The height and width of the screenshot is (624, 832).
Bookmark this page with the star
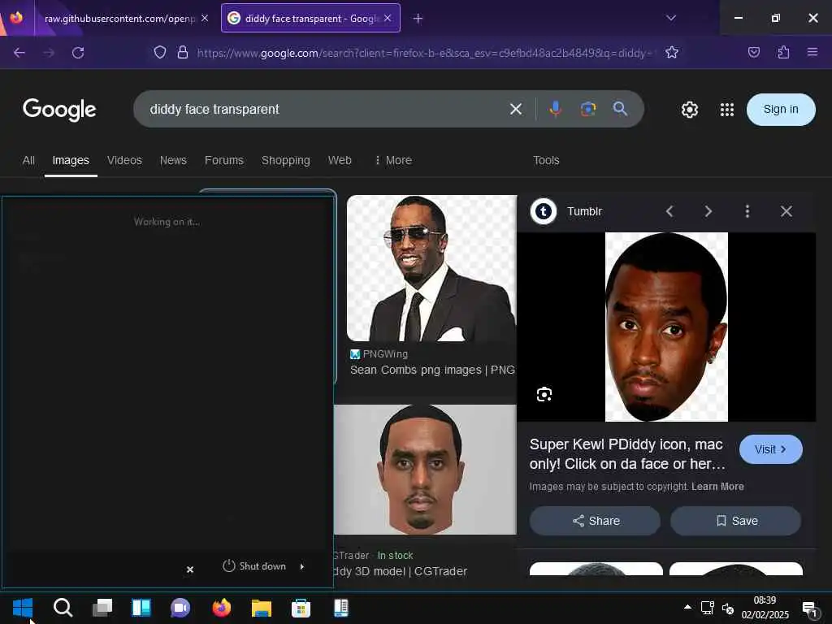pos(672,53)
